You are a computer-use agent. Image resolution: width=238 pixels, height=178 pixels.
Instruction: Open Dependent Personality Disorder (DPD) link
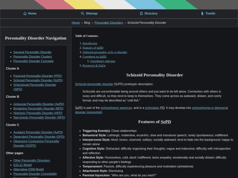point(39,137)
